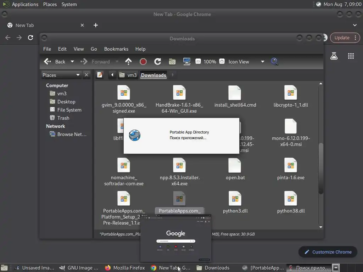The width and height of the screenshot is (363, 272).
Task: Open Trash in the sidebar
Action: pos(60,118)
